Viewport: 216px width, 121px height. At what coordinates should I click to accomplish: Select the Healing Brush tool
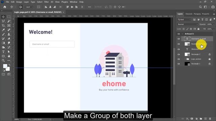9,30
